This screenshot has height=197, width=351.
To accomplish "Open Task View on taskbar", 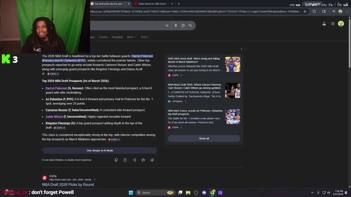I will pos(180,193).
